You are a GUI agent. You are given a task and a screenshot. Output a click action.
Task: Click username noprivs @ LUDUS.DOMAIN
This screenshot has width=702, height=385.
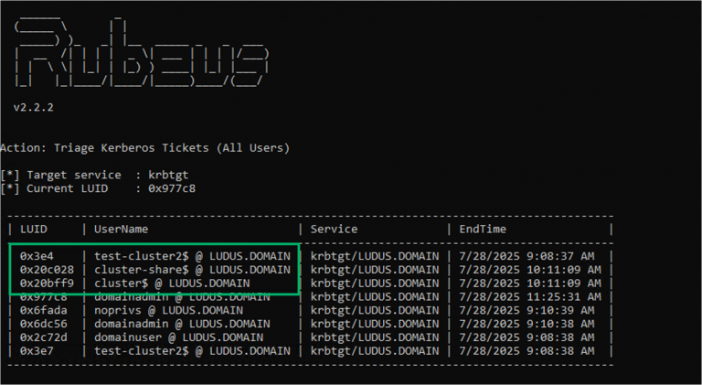pos(168,310)
